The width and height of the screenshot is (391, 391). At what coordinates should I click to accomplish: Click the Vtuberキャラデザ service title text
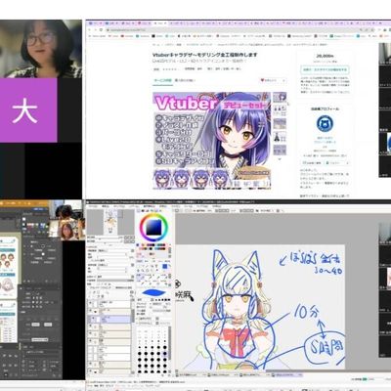pos(205,55)
